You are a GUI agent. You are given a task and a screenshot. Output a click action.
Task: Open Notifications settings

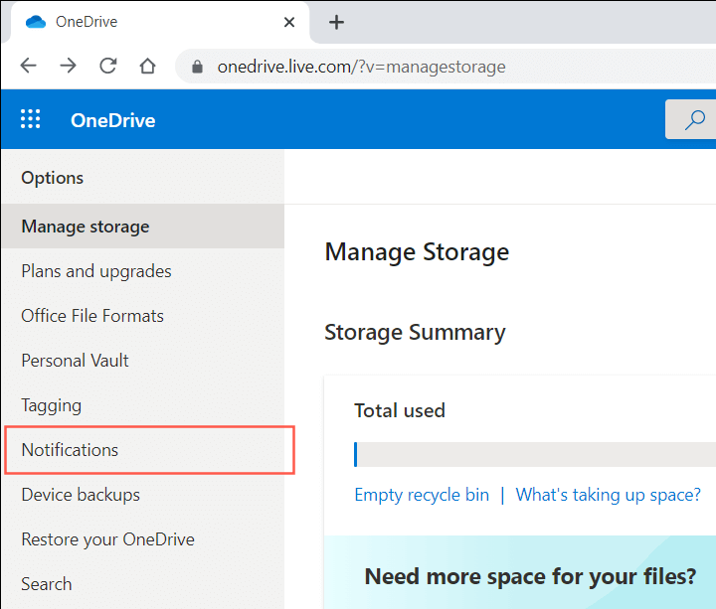[70, 450]
